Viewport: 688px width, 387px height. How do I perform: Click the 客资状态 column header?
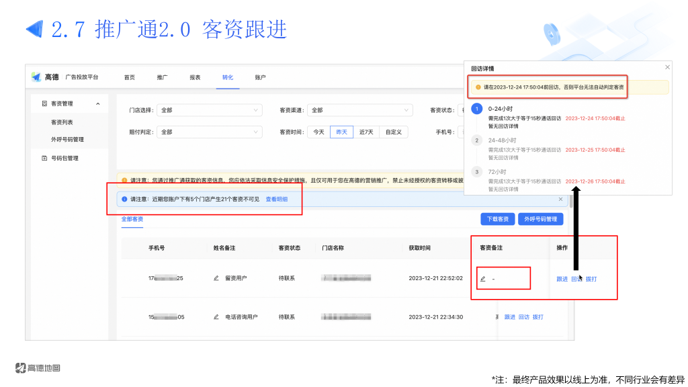click(x=290, y=248)
